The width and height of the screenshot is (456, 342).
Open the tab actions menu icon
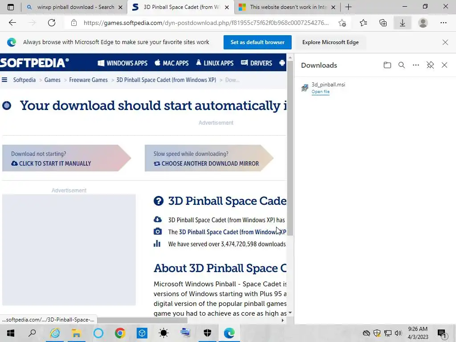11,7
